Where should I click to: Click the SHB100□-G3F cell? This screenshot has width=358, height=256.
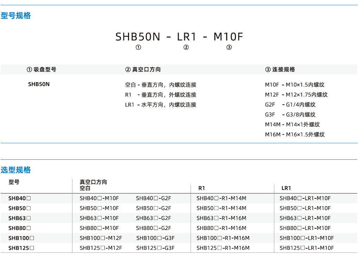tap(155, 238)
